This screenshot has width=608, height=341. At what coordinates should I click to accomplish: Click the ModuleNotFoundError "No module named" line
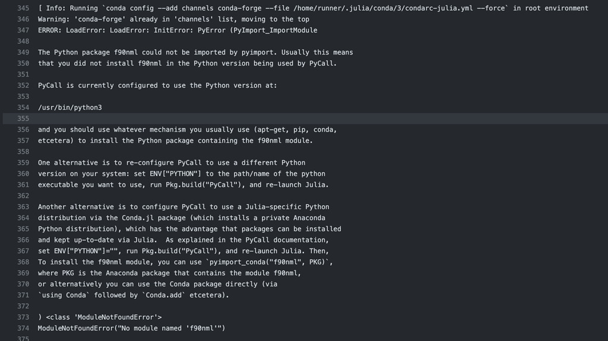(x=132, y=328)
